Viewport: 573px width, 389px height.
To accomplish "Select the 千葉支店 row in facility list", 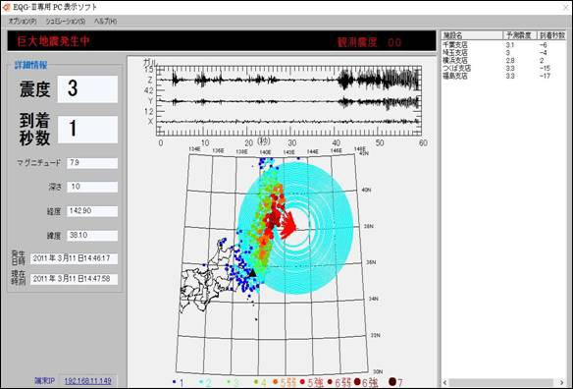I will coord(503,45).
